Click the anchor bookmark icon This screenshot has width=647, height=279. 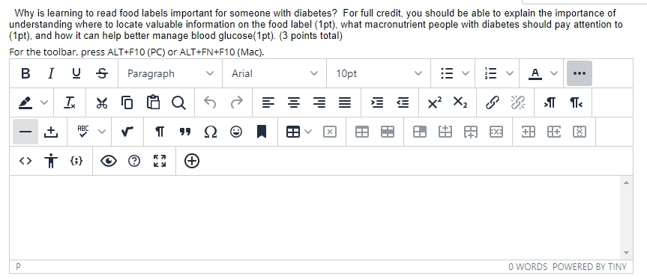(x=261, y=132)
